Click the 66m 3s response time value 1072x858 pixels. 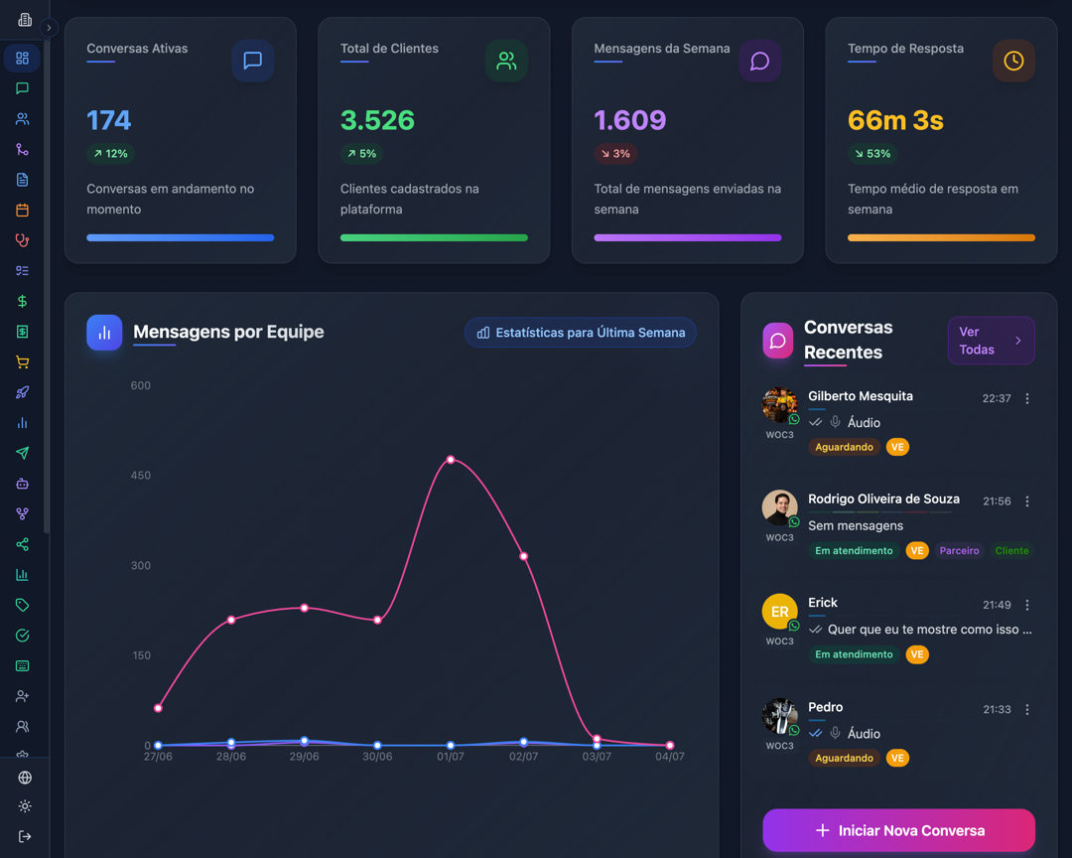895,120
